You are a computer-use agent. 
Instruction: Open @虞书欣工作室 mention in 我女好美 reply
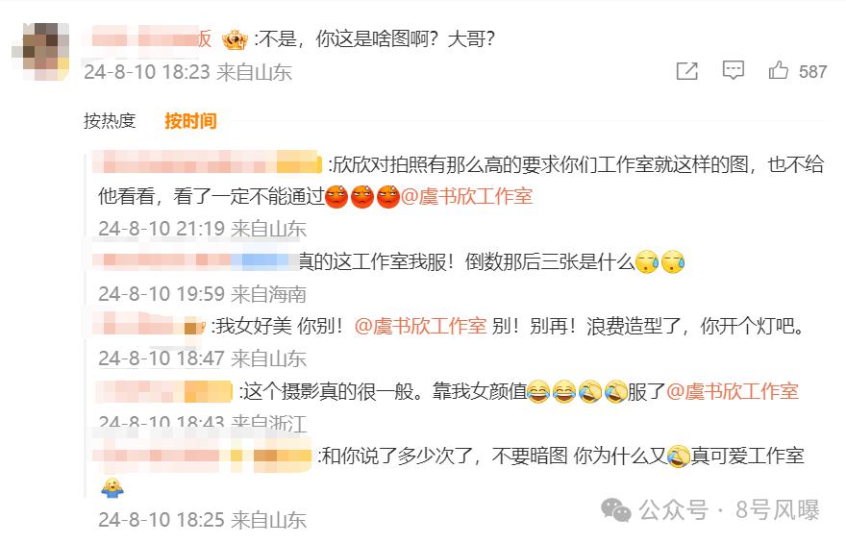tap(421, 326)
